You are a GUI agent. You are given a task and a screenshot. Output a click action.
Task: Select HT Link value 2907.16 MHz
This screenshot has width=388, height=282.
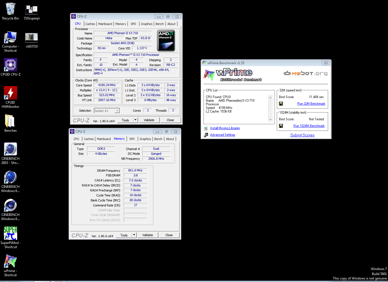click(x=107, y=100)
